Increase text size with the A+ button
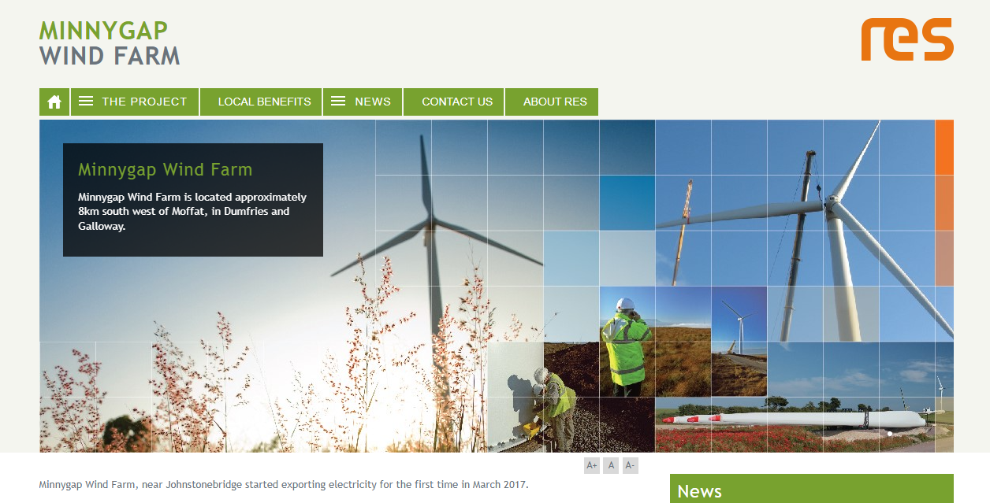This screenshot has width=990, height=503. click(590, 465)
